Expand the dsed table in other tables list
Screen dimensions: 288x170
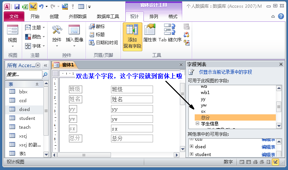click(192, 146)
